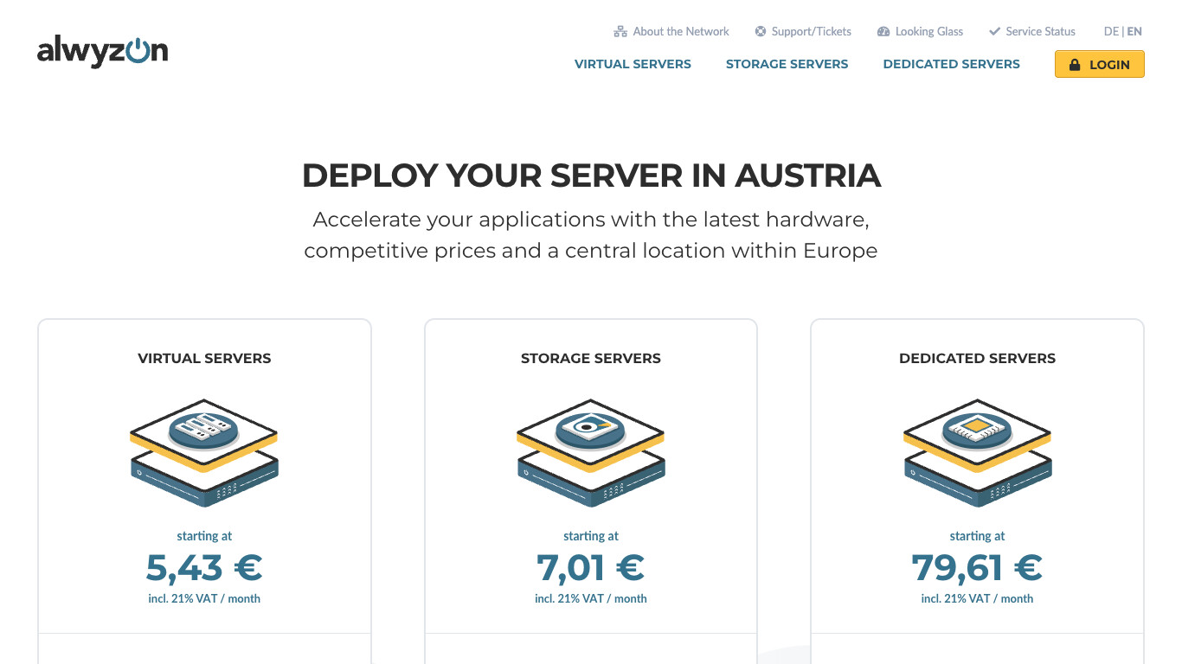Open Virtual Servers navigation menu
This screenshot has width=1182, height=664.
633,64
